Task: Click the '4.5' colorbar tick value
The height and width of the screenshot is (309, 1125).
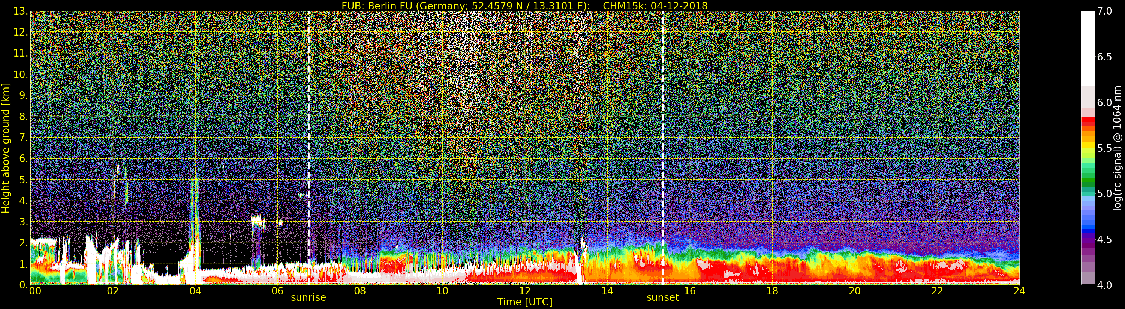Action: (x=1104, y=240)
